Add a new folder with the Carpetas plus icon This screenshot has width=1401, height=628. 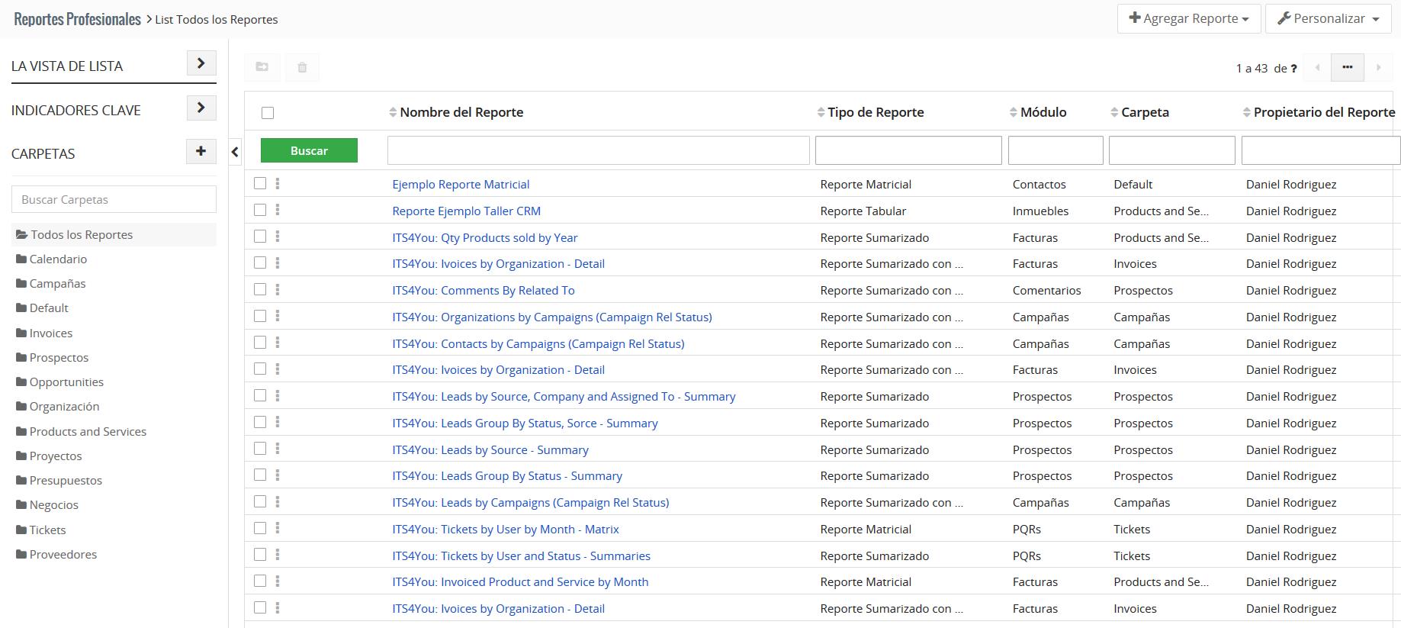(x=201, y=152)
